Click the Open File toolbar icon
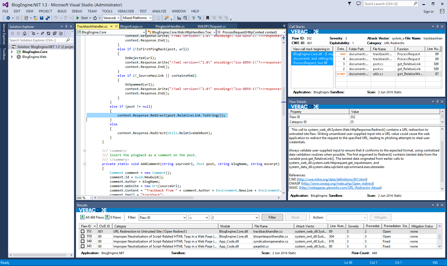447x266 pixels. 35,18
